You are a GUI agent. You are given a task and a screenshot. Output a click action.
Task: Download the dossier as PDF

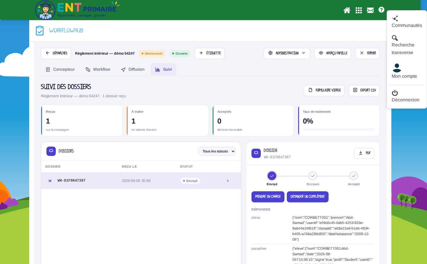[364, 153]
